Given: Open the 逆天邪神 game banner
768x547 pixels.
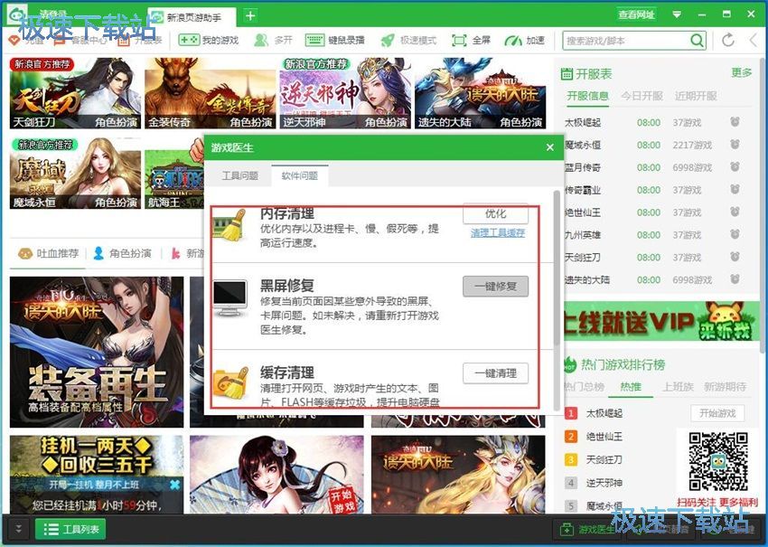Looking at the screenshot, I should [345, 93].
